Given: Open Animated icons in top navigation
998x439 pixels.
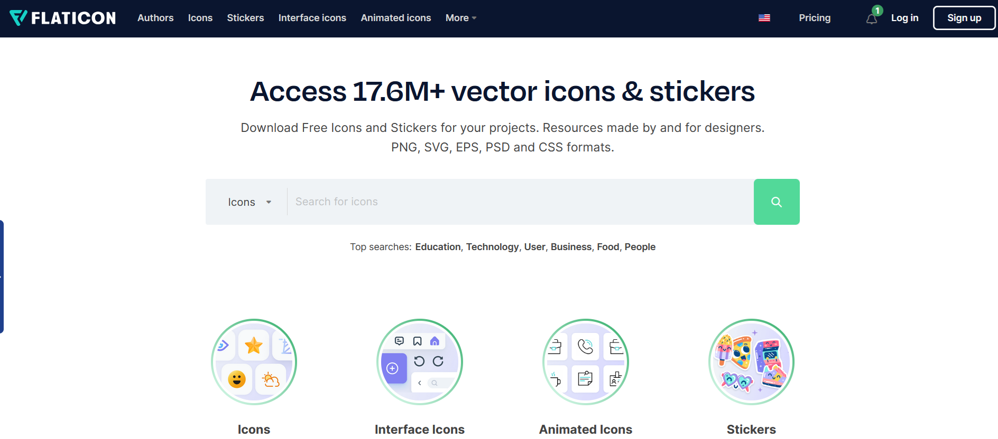Looking at the screenshot, I should (x=395, y=18).
